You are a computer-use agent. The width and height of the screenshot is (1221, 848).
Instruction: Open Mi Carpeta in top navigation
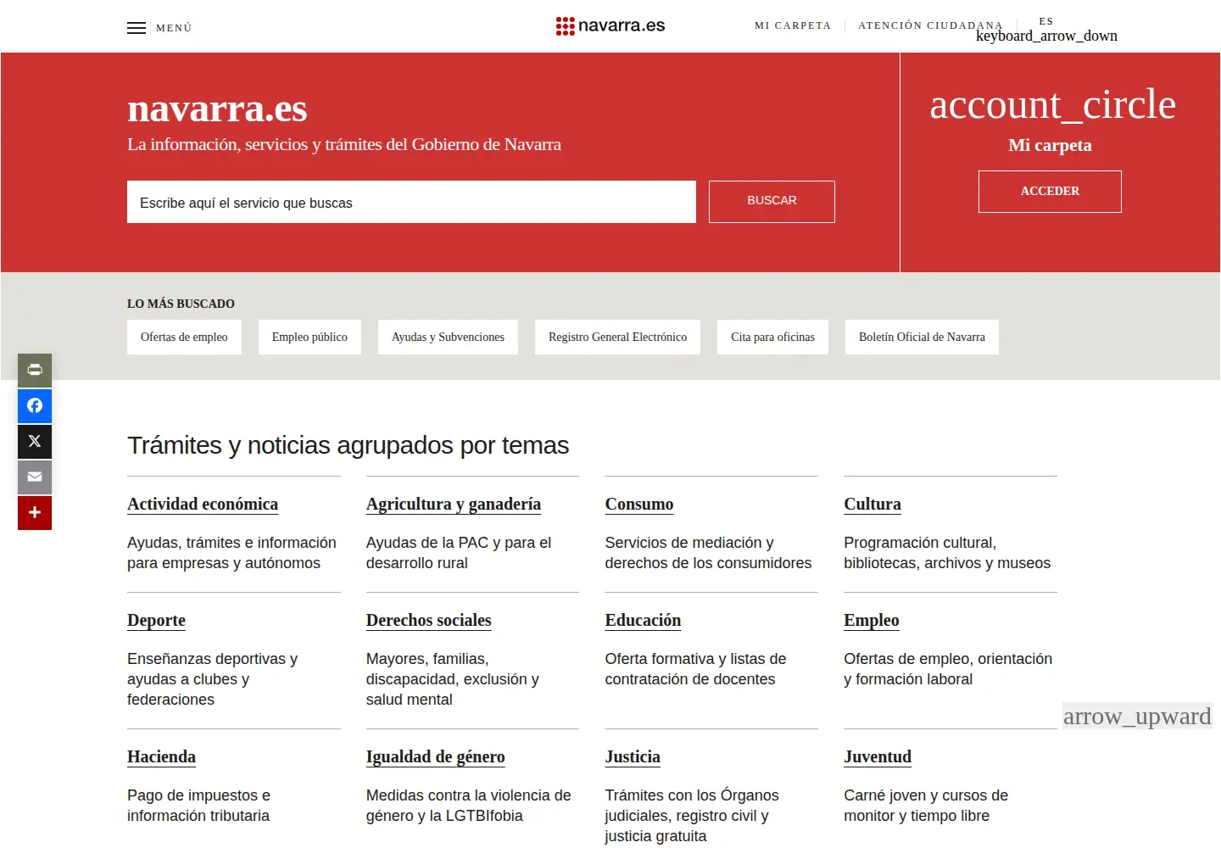(x=793, y=25)
